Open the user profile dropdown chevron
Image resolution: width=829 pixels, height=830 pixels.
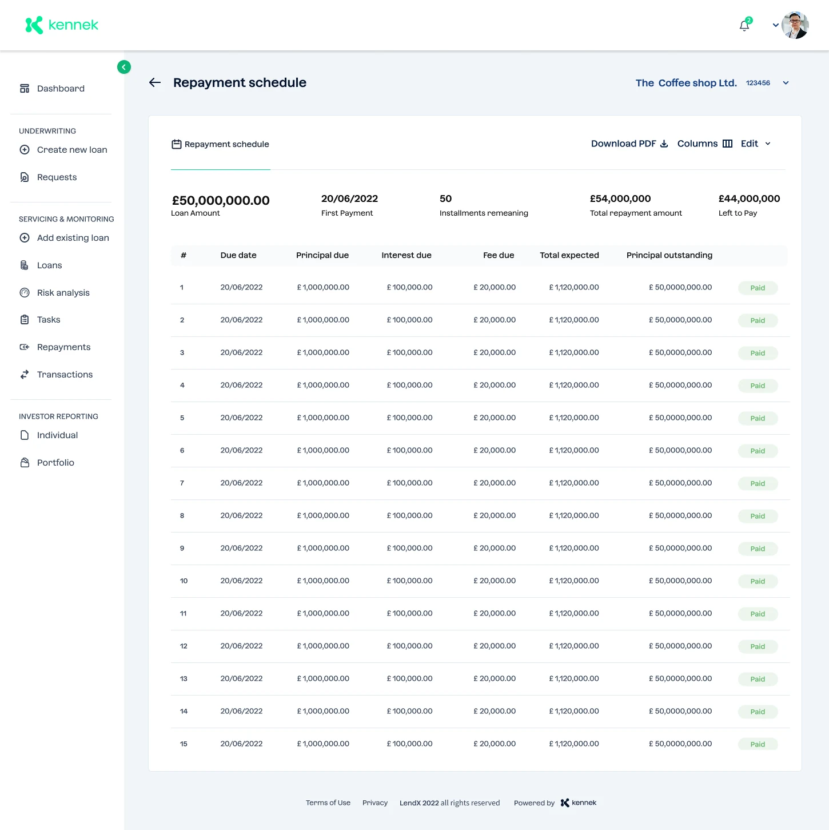tap(775, 25)
